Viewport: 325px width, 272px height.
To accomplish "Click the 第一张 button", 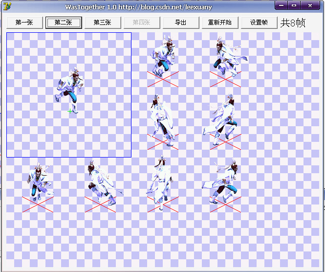I will [24, 23].
